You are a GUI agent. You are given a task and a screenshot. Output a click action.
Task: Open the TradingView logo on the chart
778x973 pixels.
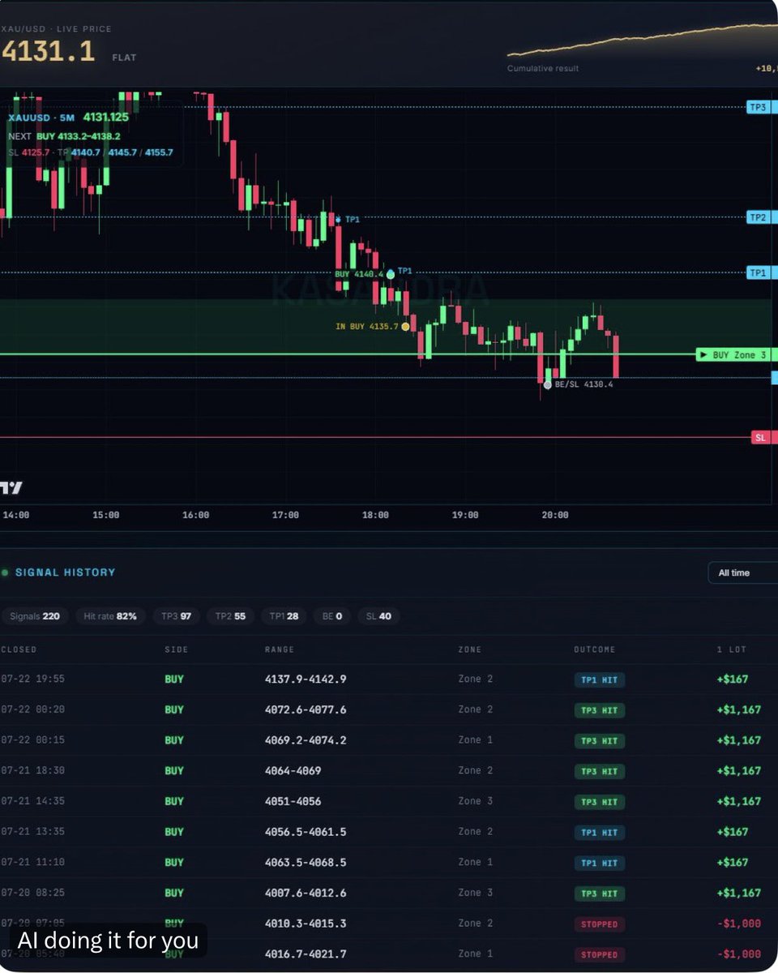pyautogui.click(x=11, y=487)
